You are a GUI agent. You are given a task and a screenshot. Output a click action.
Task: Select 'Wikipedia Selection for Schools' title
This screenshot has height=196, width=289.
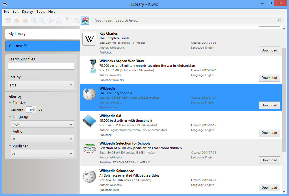coord(125,143)
